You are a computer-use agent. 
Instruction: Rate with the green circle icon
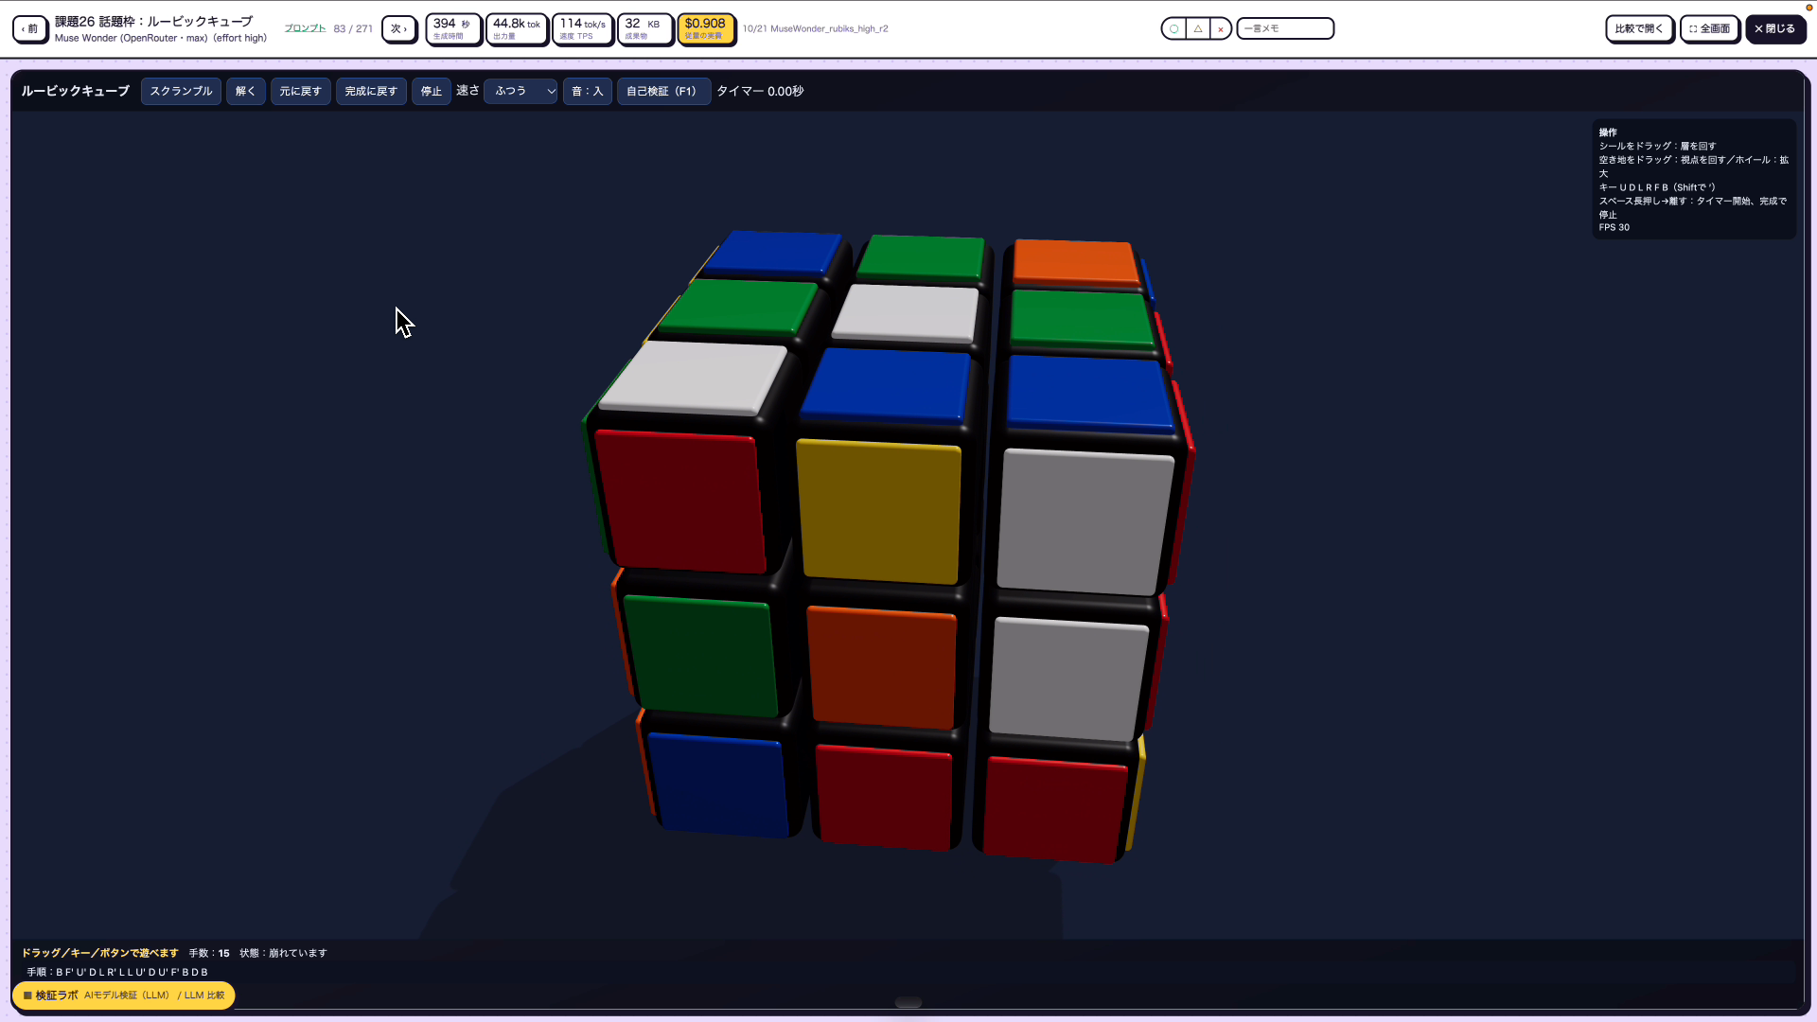1173,29
